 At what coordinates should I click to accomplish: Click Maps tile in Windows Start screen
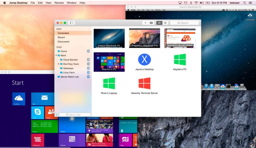125,140
